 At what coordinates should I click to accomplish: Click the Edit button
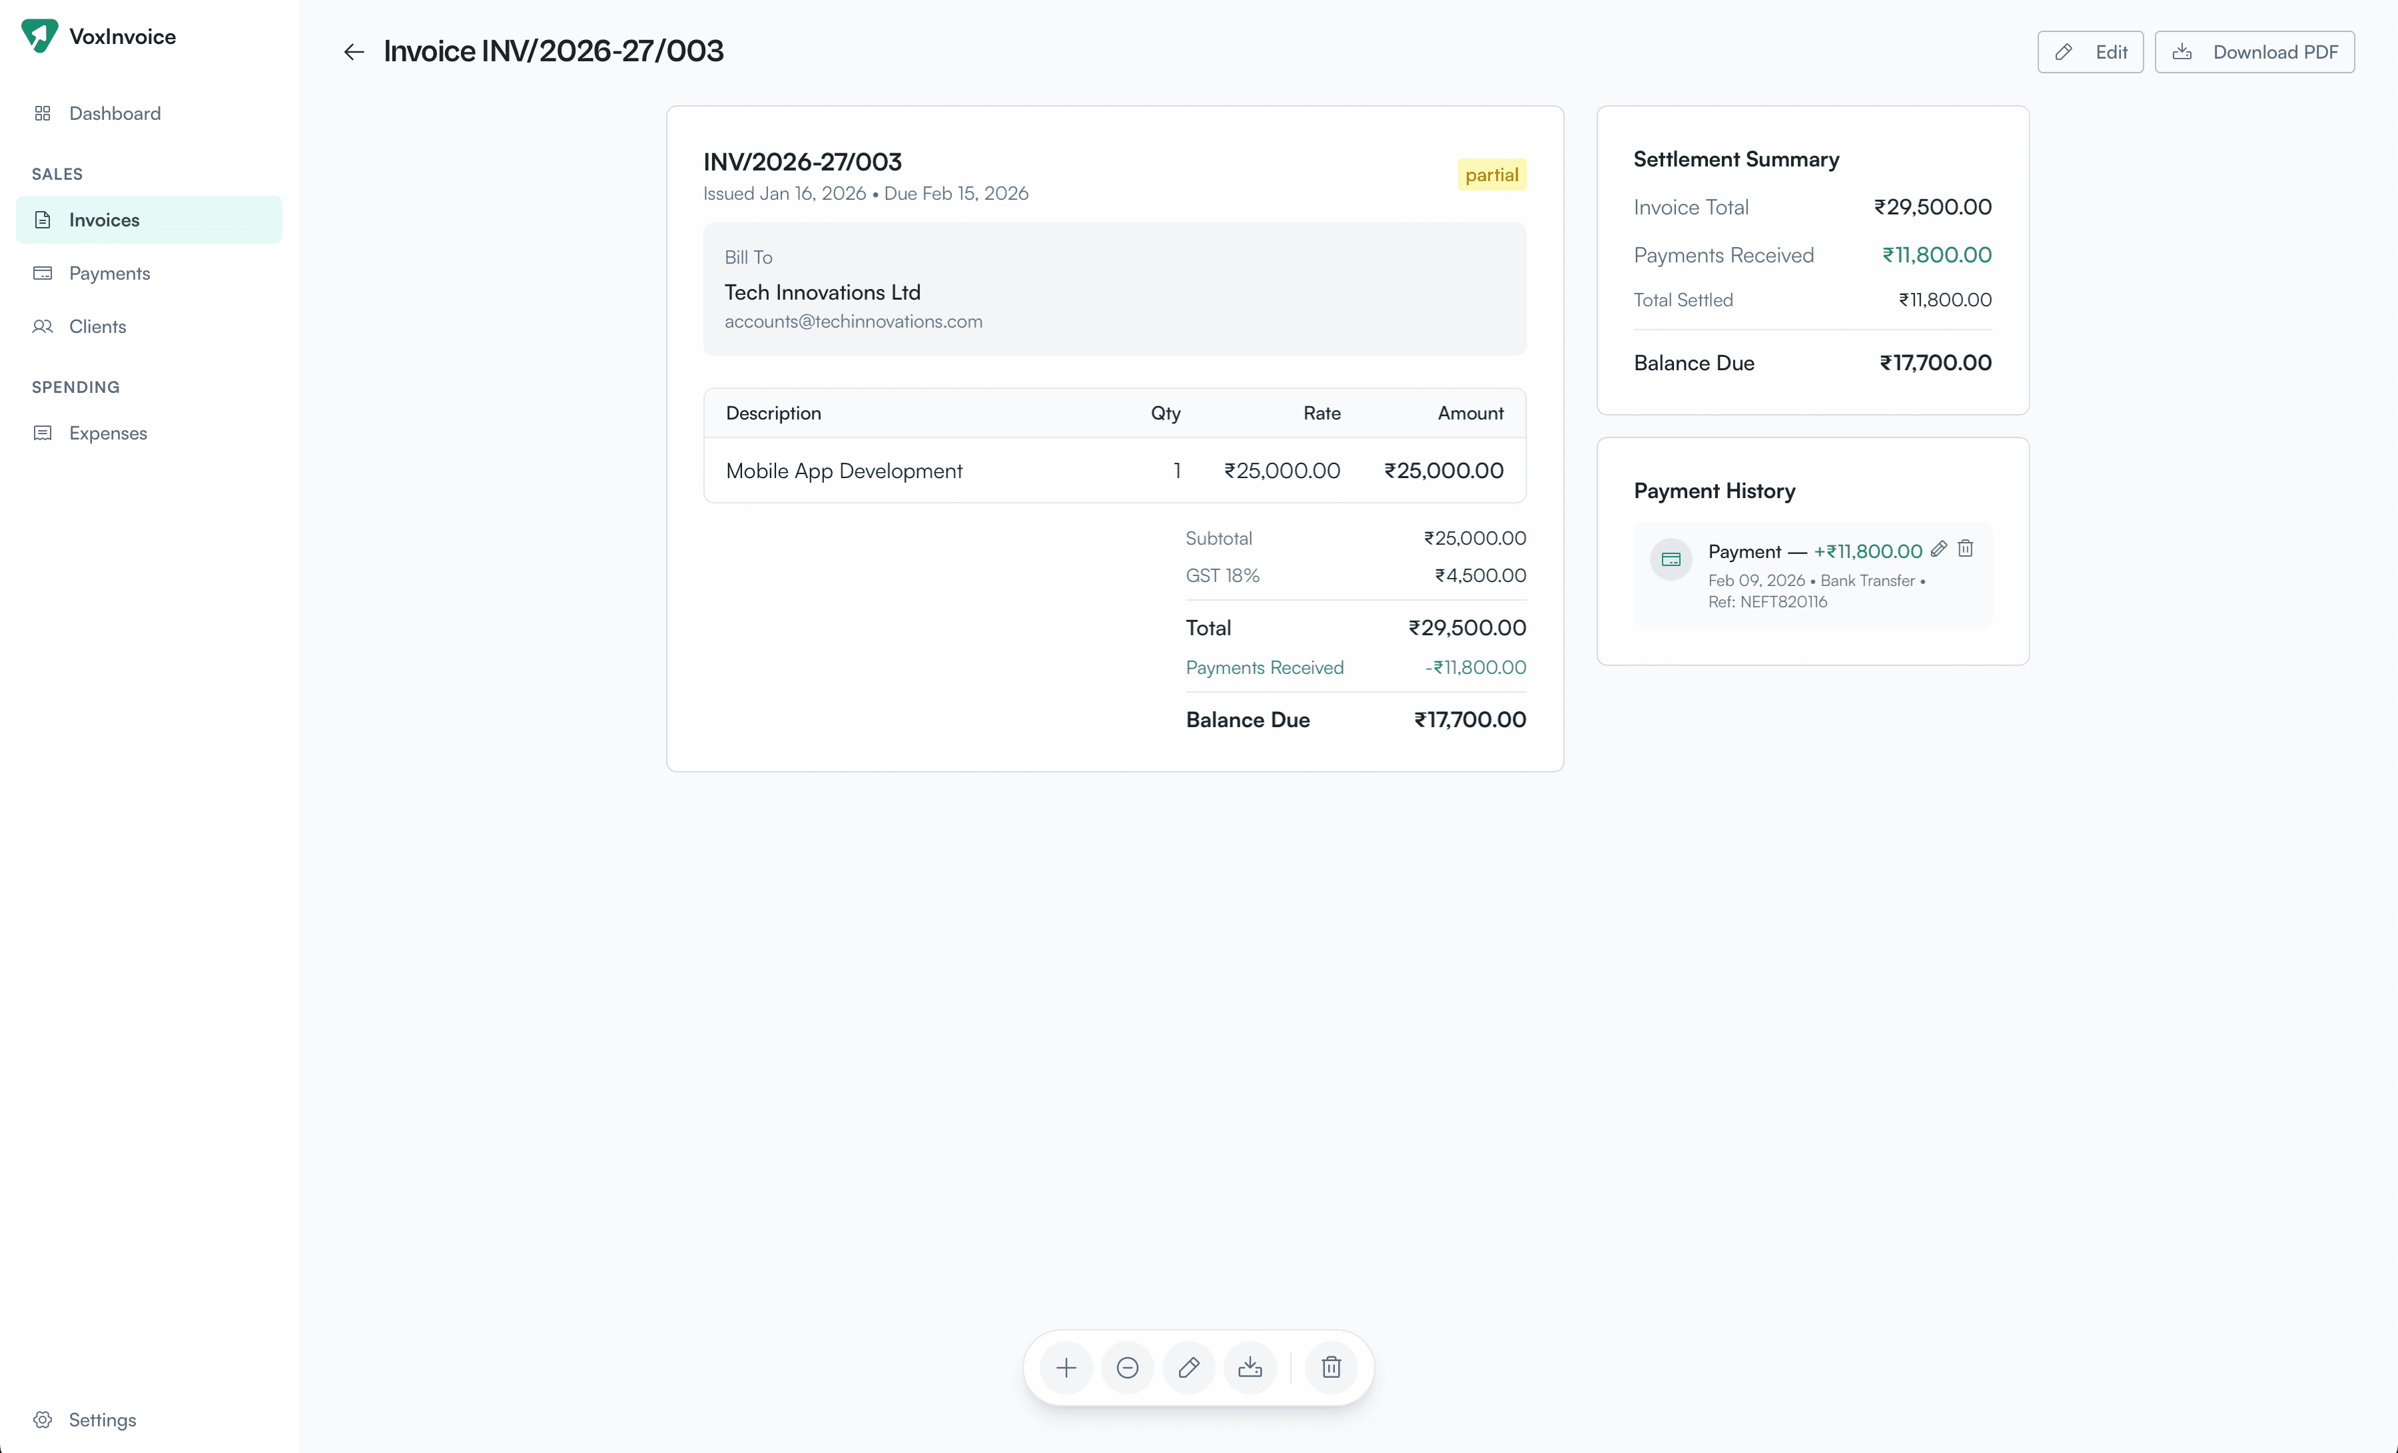click(2090, 51)
